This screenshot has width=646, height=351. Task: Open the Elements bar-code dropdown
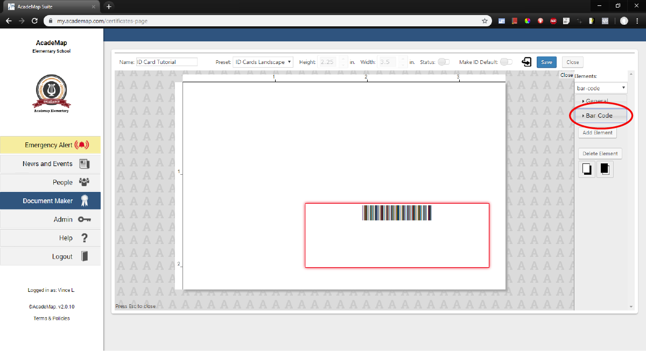click(x=601, y=88)
